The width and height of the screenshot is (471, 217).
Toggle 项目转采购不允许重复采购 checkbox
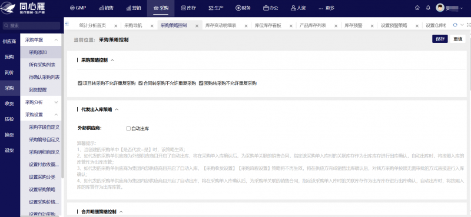[80, 84]
